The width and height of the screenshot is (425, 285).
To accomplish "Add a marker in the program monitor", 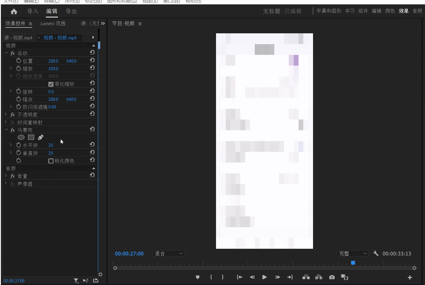I will 198,277.
